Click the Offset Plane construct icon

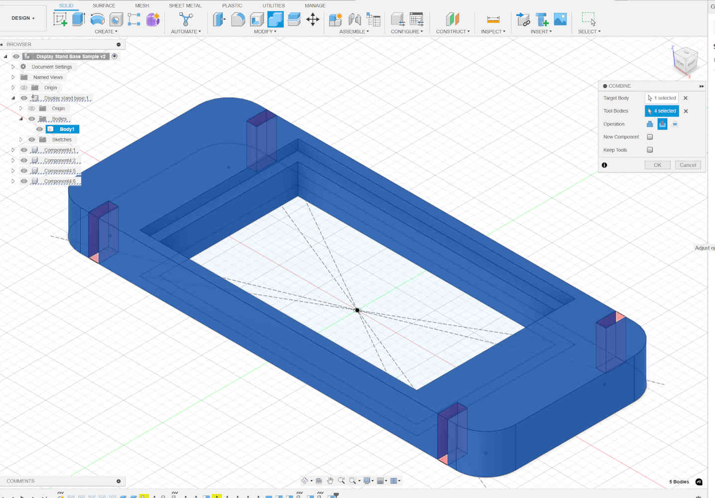coord(452,19)
